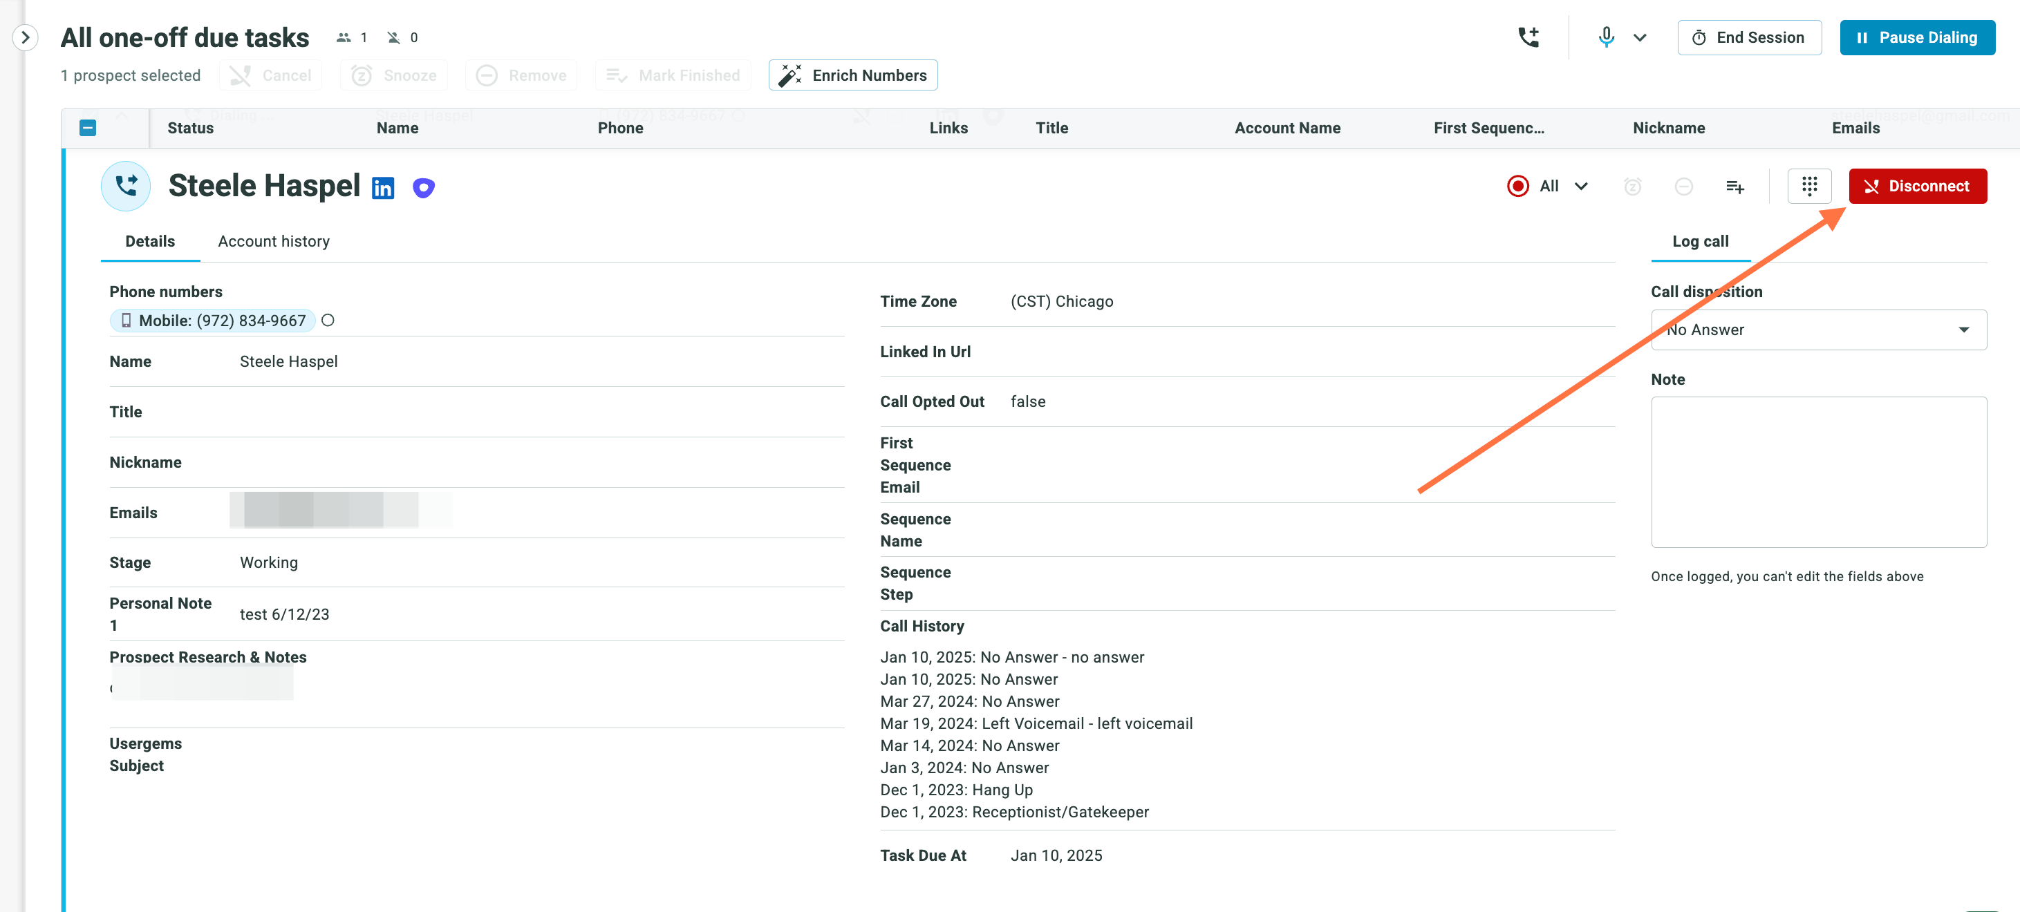Open the dial pad grid icon

click(1809, 186)
